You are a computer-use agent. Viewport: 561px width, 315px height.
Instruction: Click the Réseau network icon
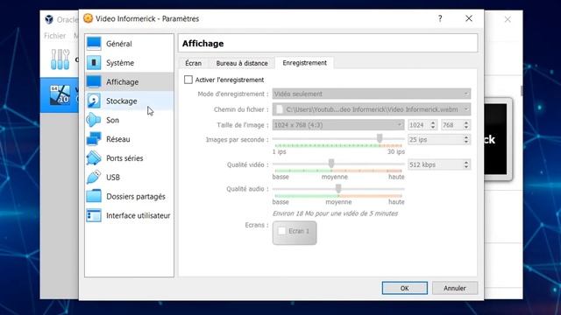(x=94, y=139)
